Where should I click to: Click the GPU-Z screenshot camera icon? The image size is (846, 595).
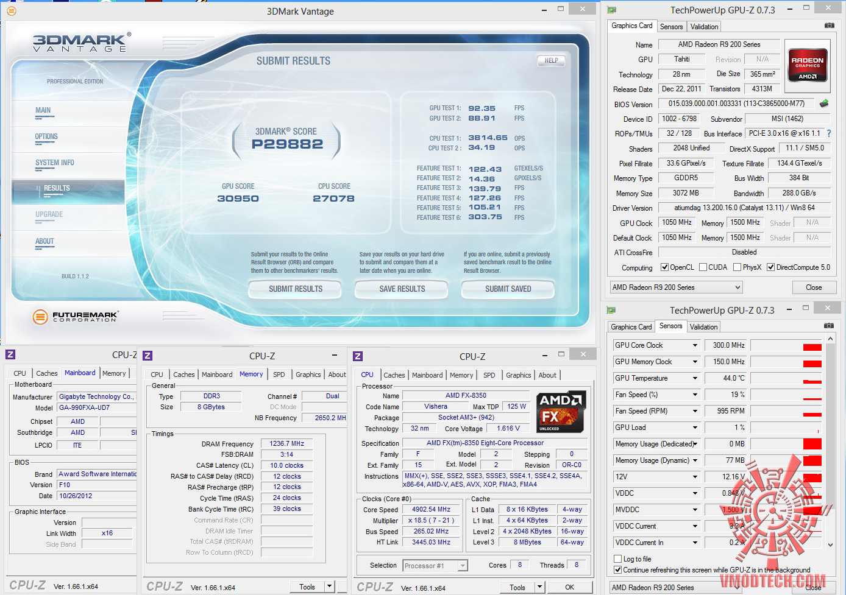[x=829, y=26]
